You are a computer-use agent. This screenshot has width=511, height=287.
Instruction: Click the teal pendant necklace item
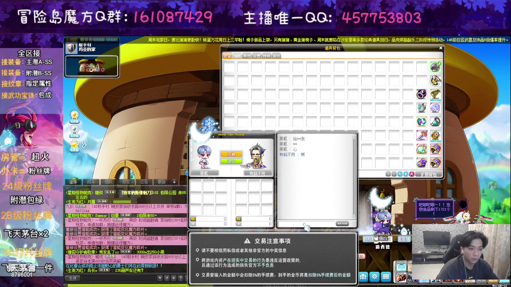[435, 122]
